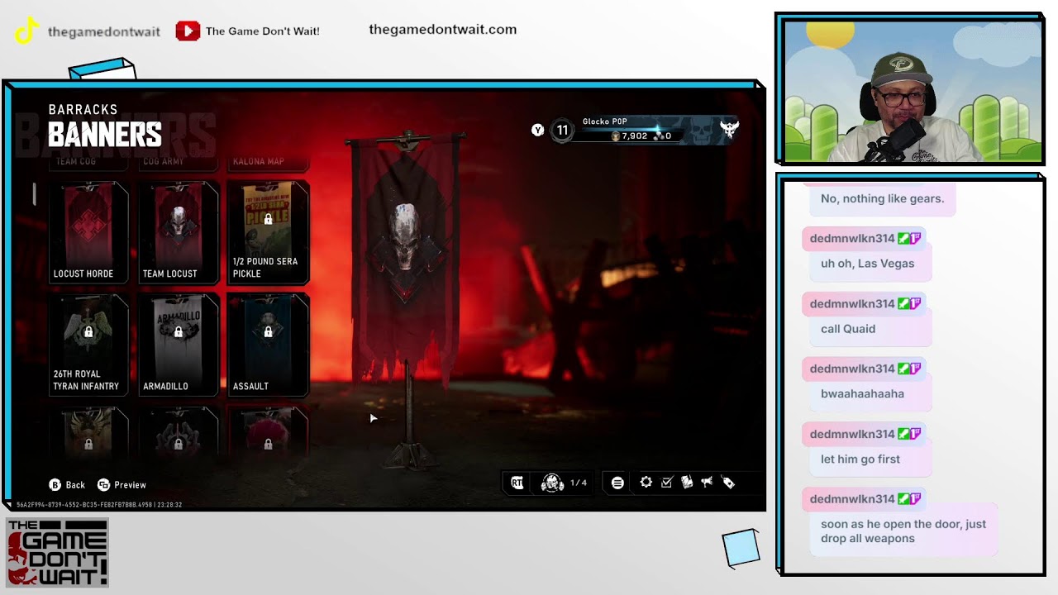Select the Assault banner
Screen dimensions: 1058x595
268,345
